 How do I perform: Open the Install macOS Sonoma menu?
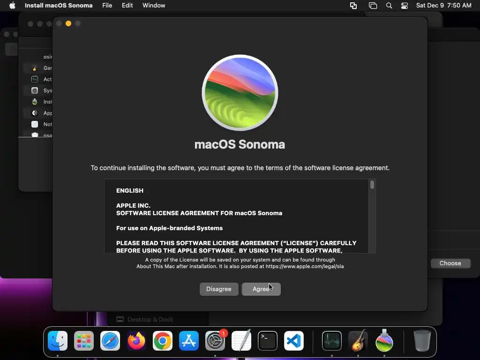click(59, 5)
